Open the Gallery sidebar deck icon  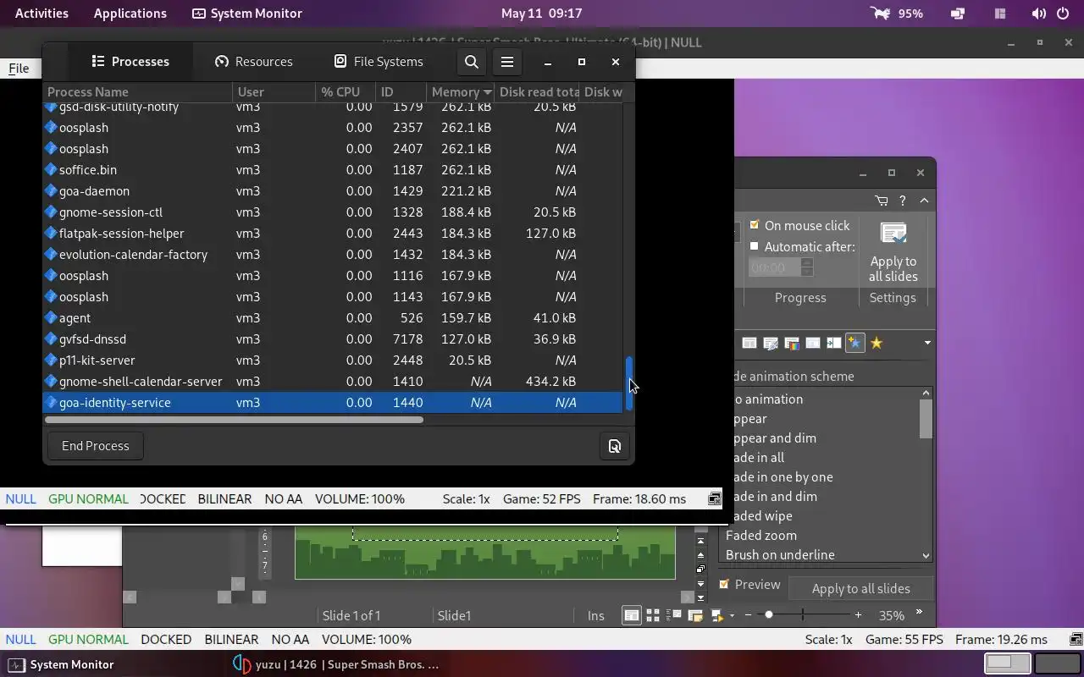point(792,343)
